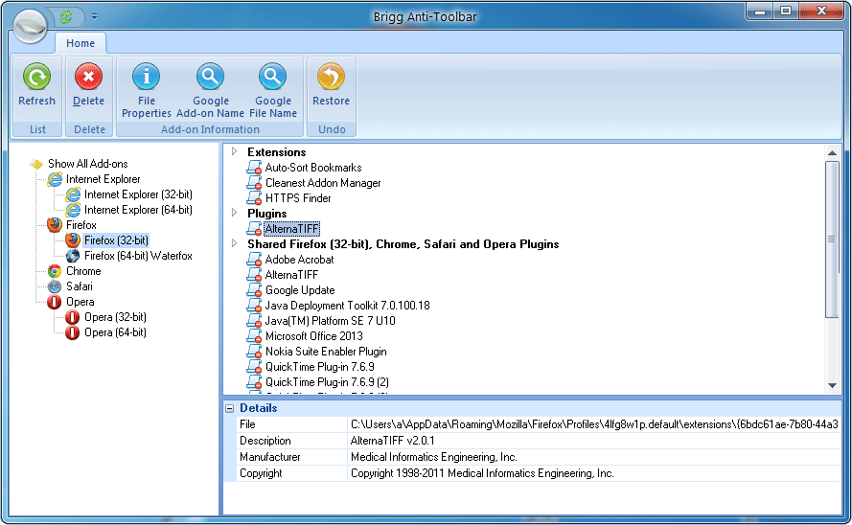This screenshot has width=852, height=525.
Task: Select Opera (32-bit) tree item
Action: (x=115, y=317)
